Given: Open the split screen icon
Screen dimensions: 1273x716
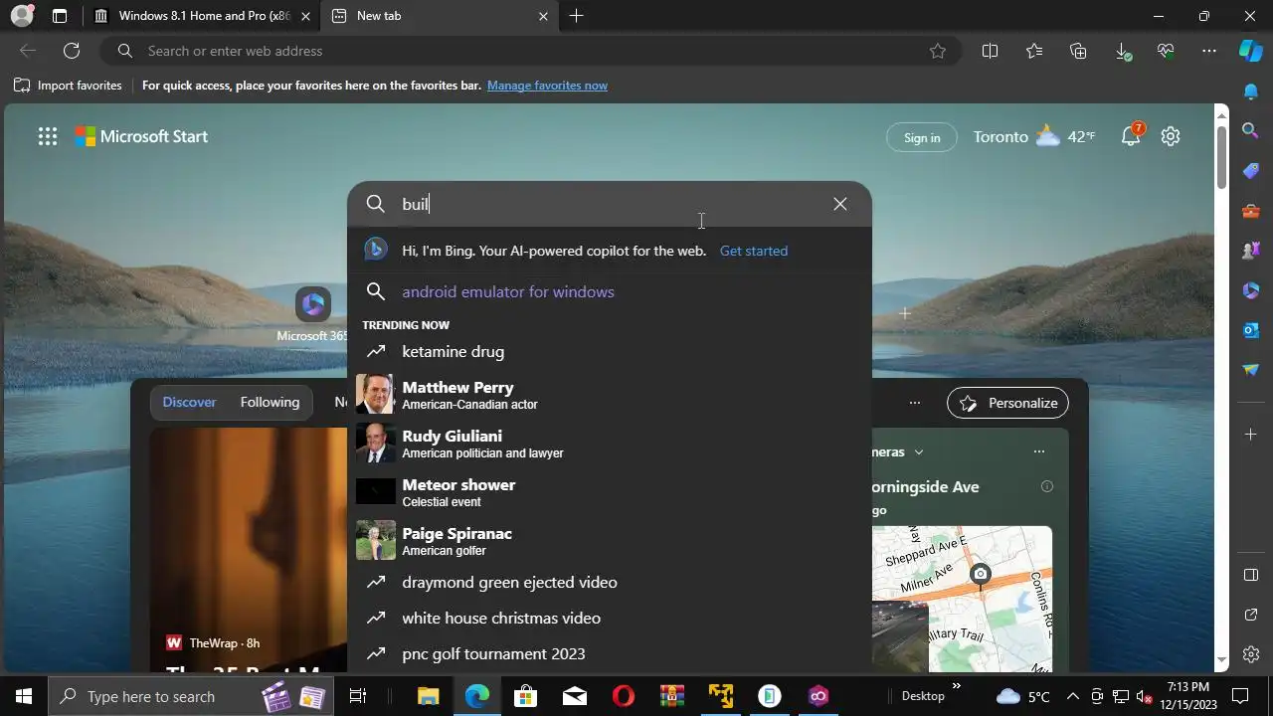Looking at the screenshot, I should click(x=990, y=51).
